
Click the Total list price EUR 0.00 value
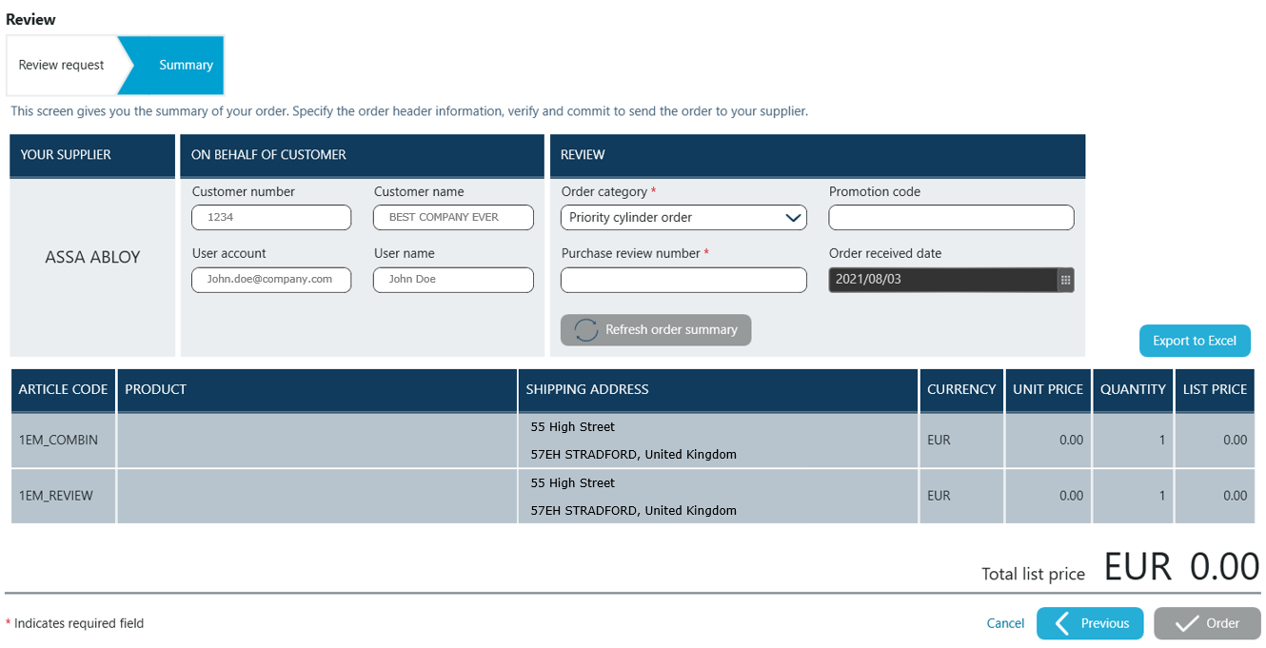point(1182,567)
